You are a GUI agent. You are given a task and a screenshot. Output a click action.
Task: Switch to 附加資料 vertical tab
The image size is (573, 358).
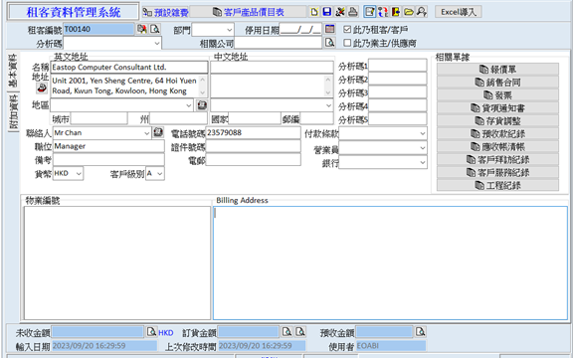click(x=13, y=111)
